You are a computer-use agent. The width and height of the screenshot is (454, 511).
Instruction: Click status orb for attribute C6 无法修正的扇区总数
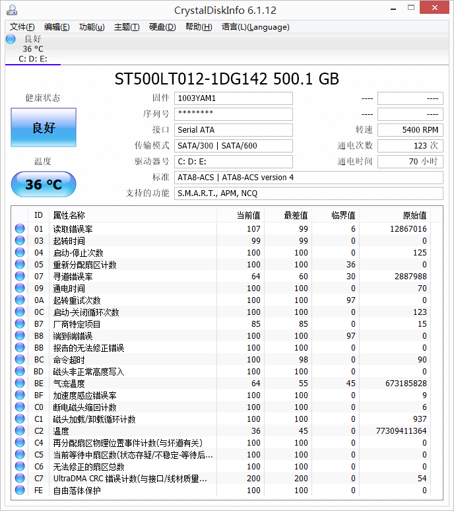point(20,466)
